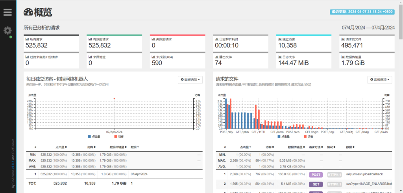Click the dashboard gauge icon beside 概览
The image size is (403, 193).
pos(28,13)
